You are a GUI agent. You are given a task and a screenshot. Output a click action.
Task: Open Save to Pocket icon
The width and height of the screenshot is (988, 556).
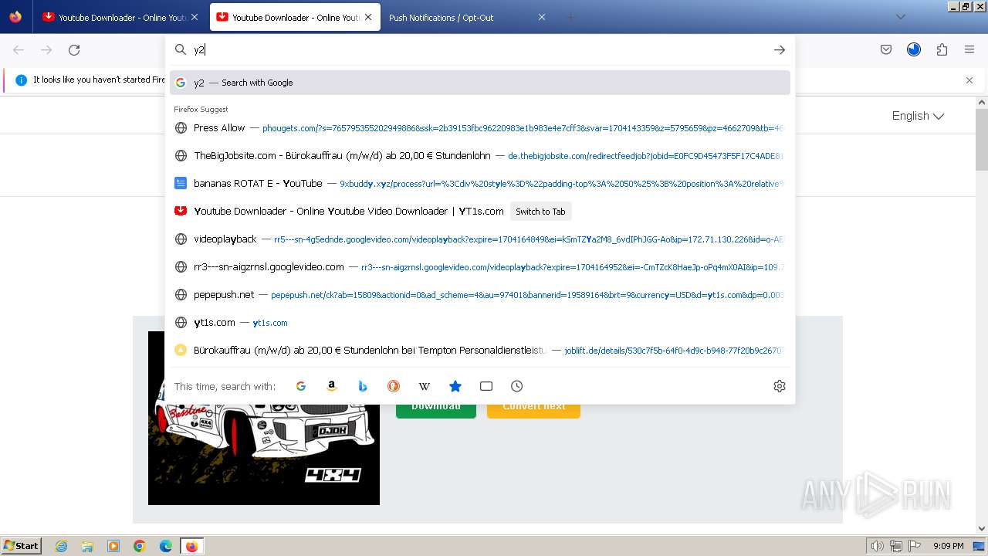pos(886,49)
